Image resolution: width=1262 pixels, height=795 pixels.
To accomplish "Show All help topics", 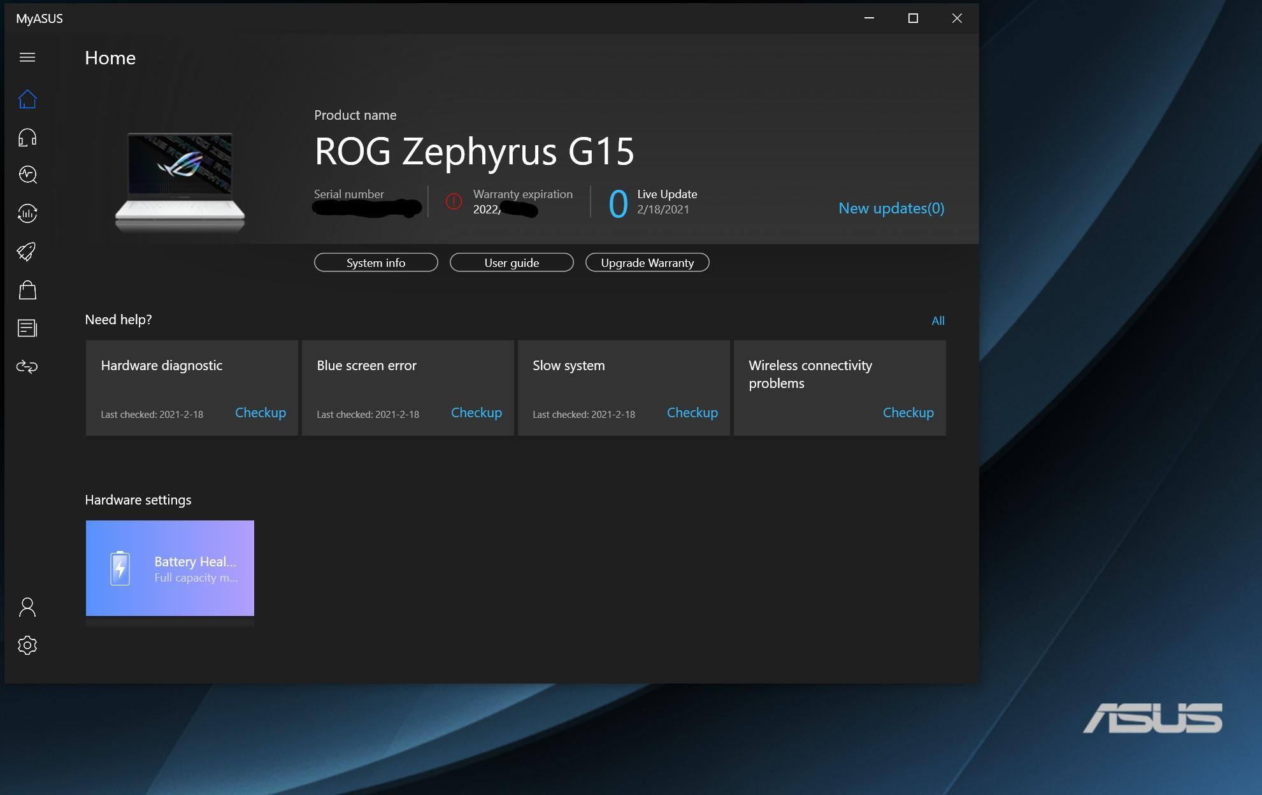I will point(938,320).
